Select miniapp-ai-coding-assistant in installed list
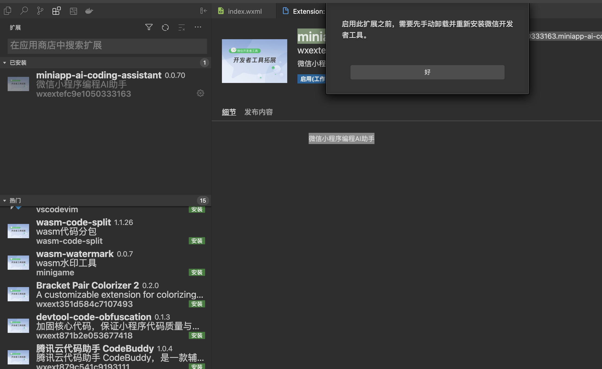The height and width of the screenshot is (369, 602). (x=106, y=84)
